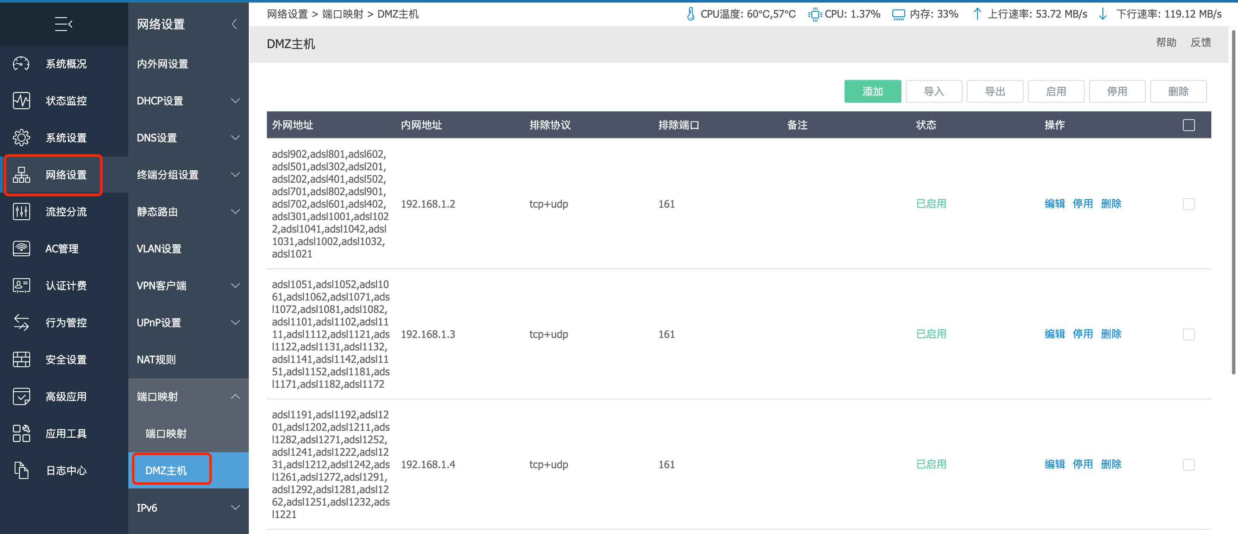Click 编辑 link for 192.168.1.4 entry

(1055, 464)
